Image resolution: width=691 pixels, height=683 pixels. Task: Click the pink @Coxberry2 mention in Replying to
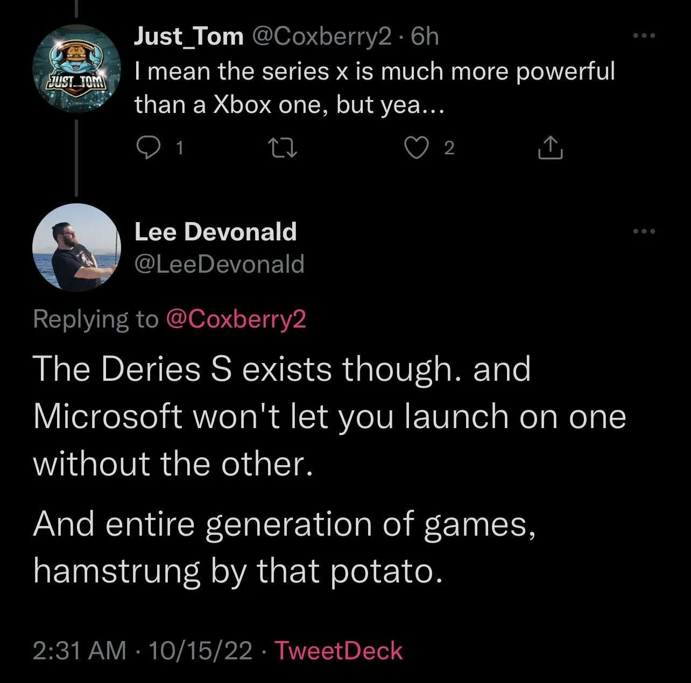click(x=237, y=319)
